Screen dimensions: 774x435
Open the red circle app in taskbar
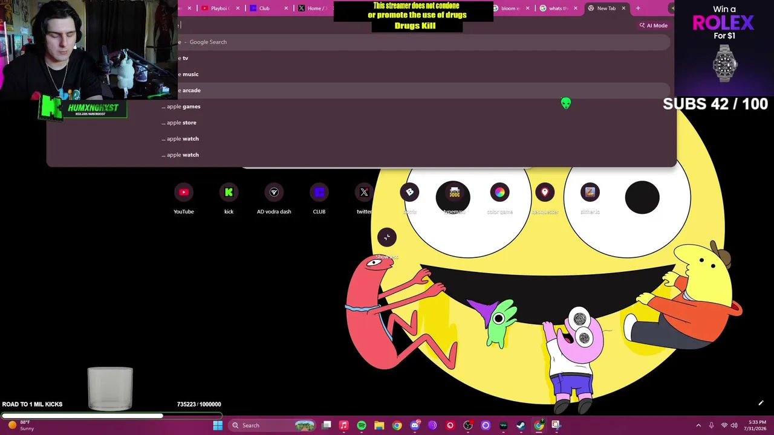[x=450, y=425]
